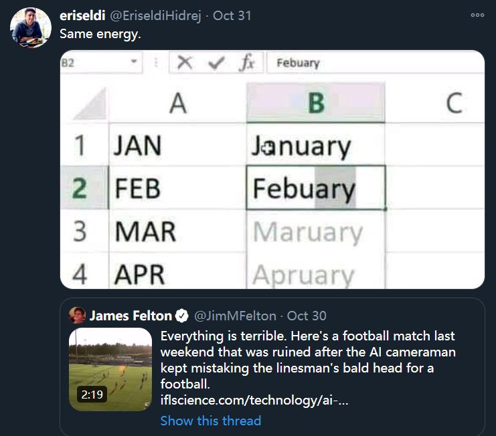The image size is (496, 436).
Task: Click Show this thread link
Action: pyautogui.click(x=211, y=421)
